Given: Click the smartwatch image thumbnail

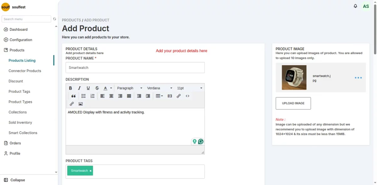Looking at the screenshot, I should [x=294, y=77].
